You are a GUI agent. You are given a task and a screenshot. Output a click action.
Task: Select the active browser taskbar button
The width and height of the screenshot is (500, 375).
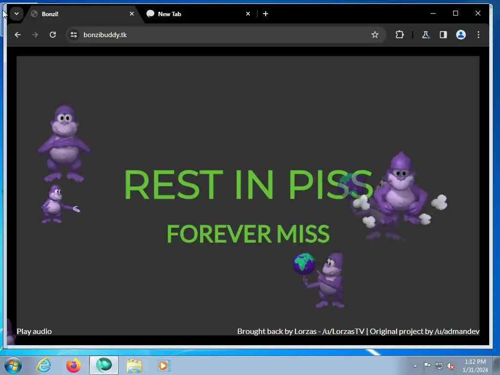tap(104, 365)
